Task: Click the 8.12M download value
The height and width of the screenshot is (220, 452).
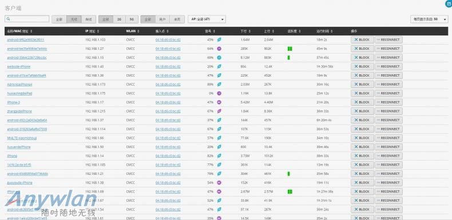Action: [245, 58]
